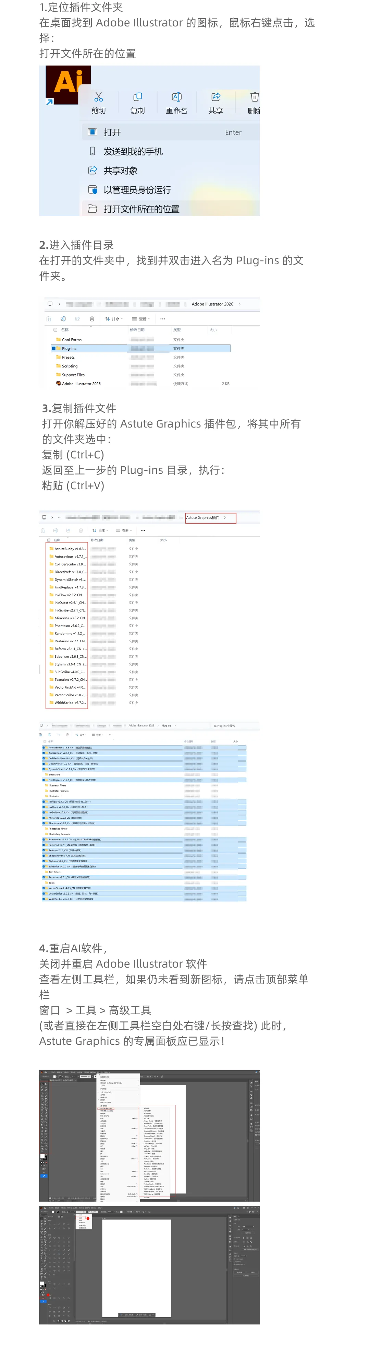Click the Plug-ins breadcrumb in the third Explorer window
This screenshot has width=370, height=1355.
166,726
